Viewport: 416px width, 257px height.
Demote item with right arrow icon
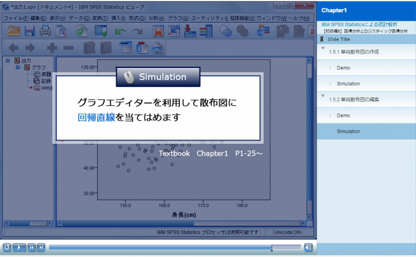point(30,48)
